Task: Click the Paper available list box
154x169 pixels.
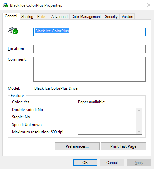Action: point(110,121)
